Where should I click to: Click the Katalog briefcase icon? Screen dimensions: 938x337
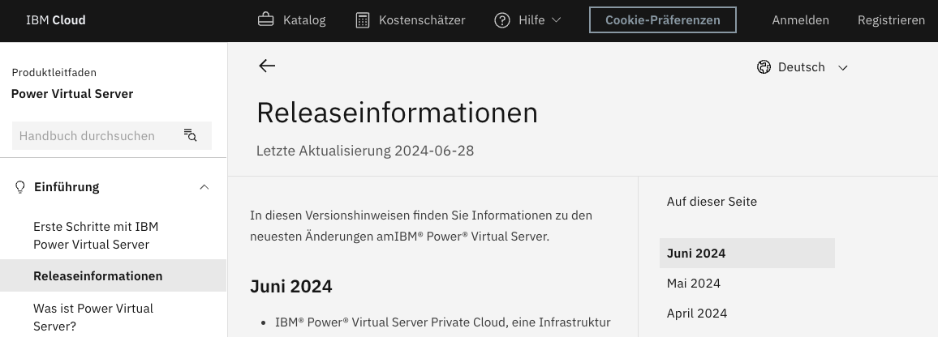click(x=265, y=19)
